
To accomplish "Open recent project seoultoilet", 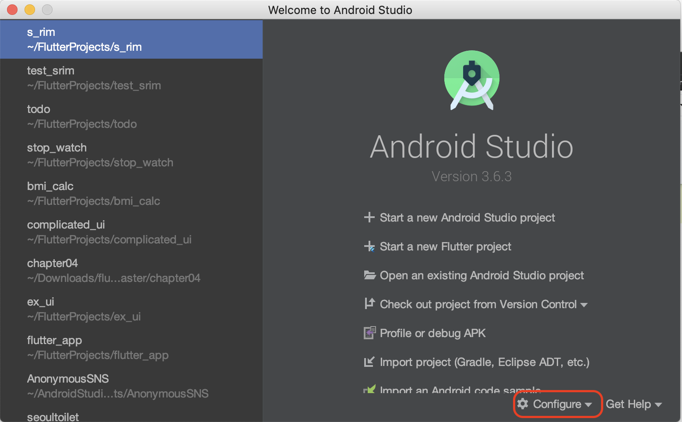I will pyautogui.click(x=131, y=414).
